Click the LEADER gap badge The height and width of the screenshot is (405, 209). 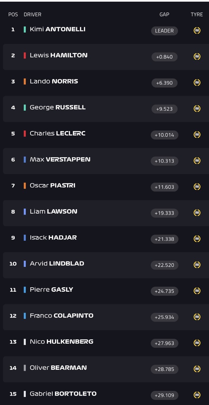164,31
